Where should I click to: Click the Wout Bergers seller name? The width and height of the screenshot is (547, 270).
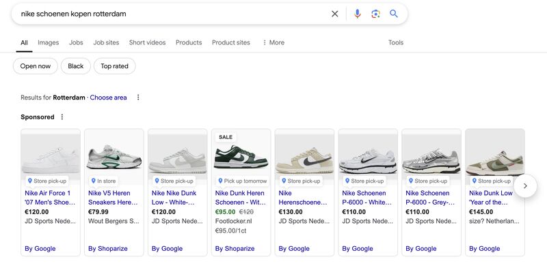click(x=114, y=222)
